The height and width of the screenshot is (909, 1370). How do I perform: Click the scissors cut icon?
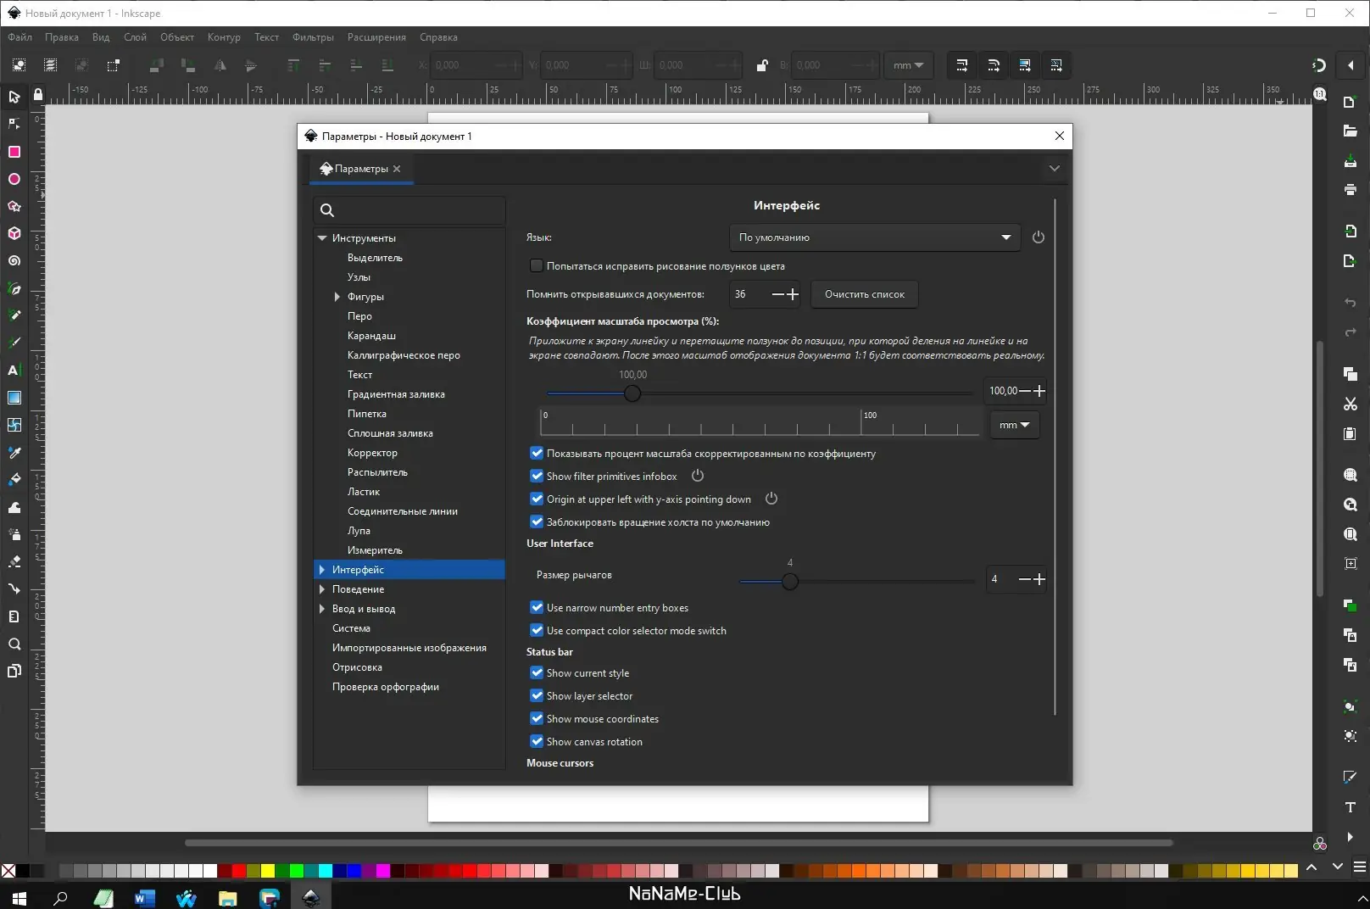point(1351,404)
